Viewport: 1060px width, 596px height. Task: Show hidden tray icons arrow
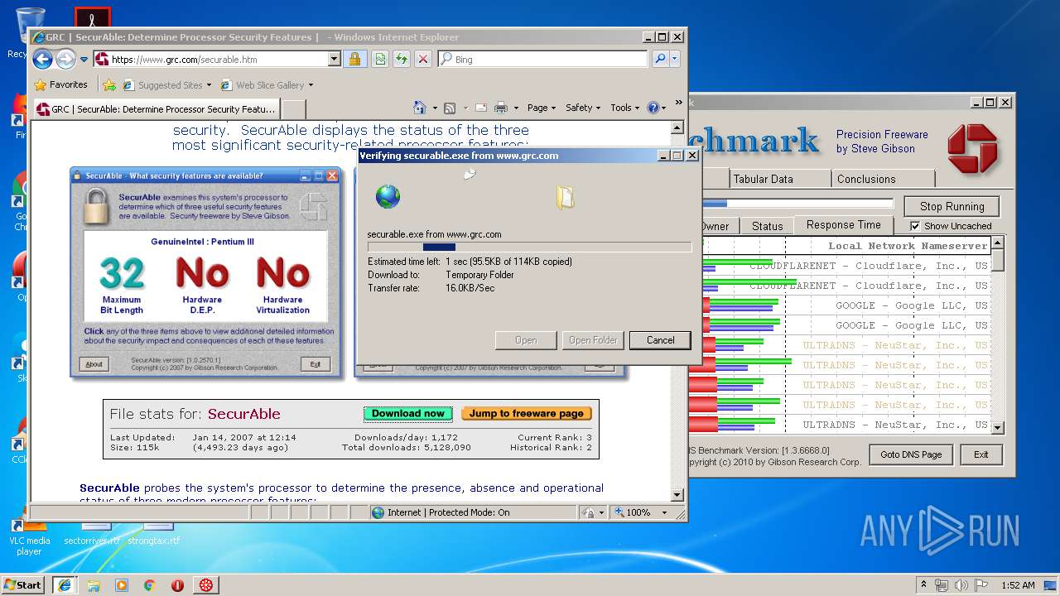(x=924, y=584)
